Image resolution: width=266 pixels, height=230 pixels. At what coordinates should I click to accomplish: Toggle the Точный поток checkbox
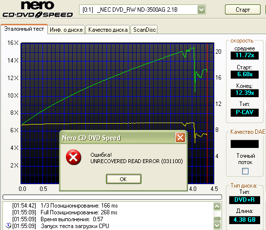tap(245, 171)
